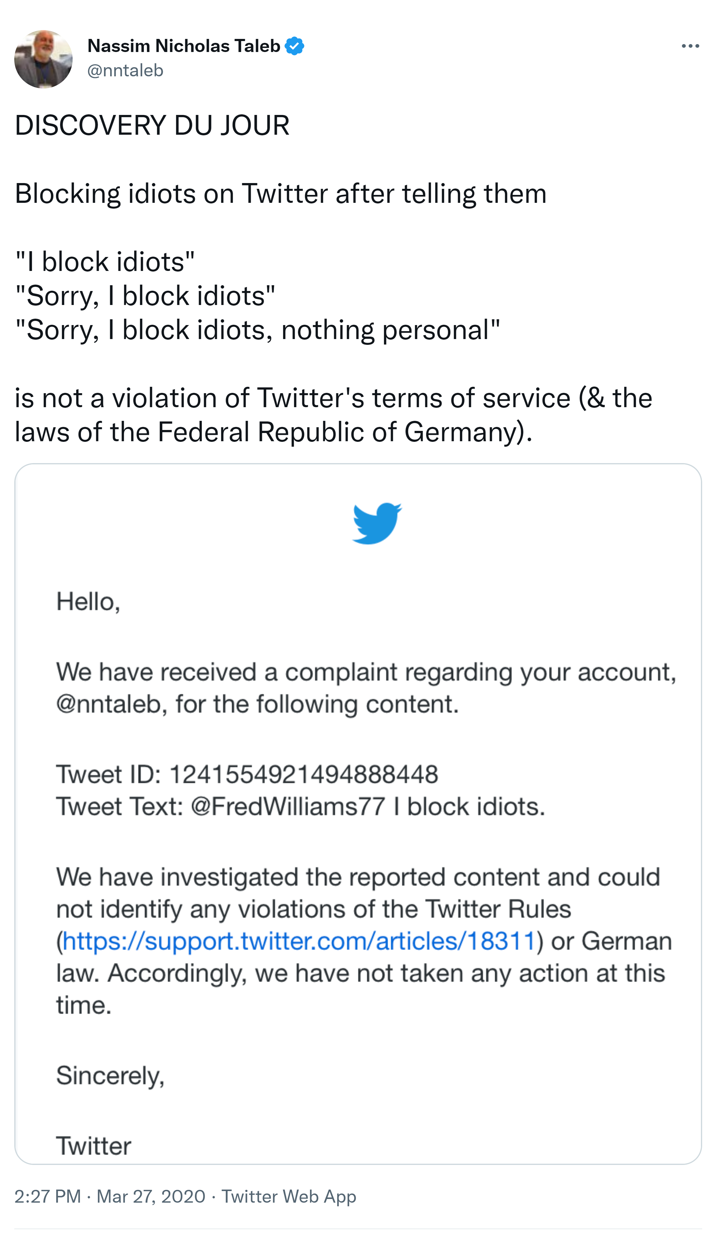Viewport: 707px width, 1237px height.
Task: Click the @nntaleb handle under the name
Action: 125,71
